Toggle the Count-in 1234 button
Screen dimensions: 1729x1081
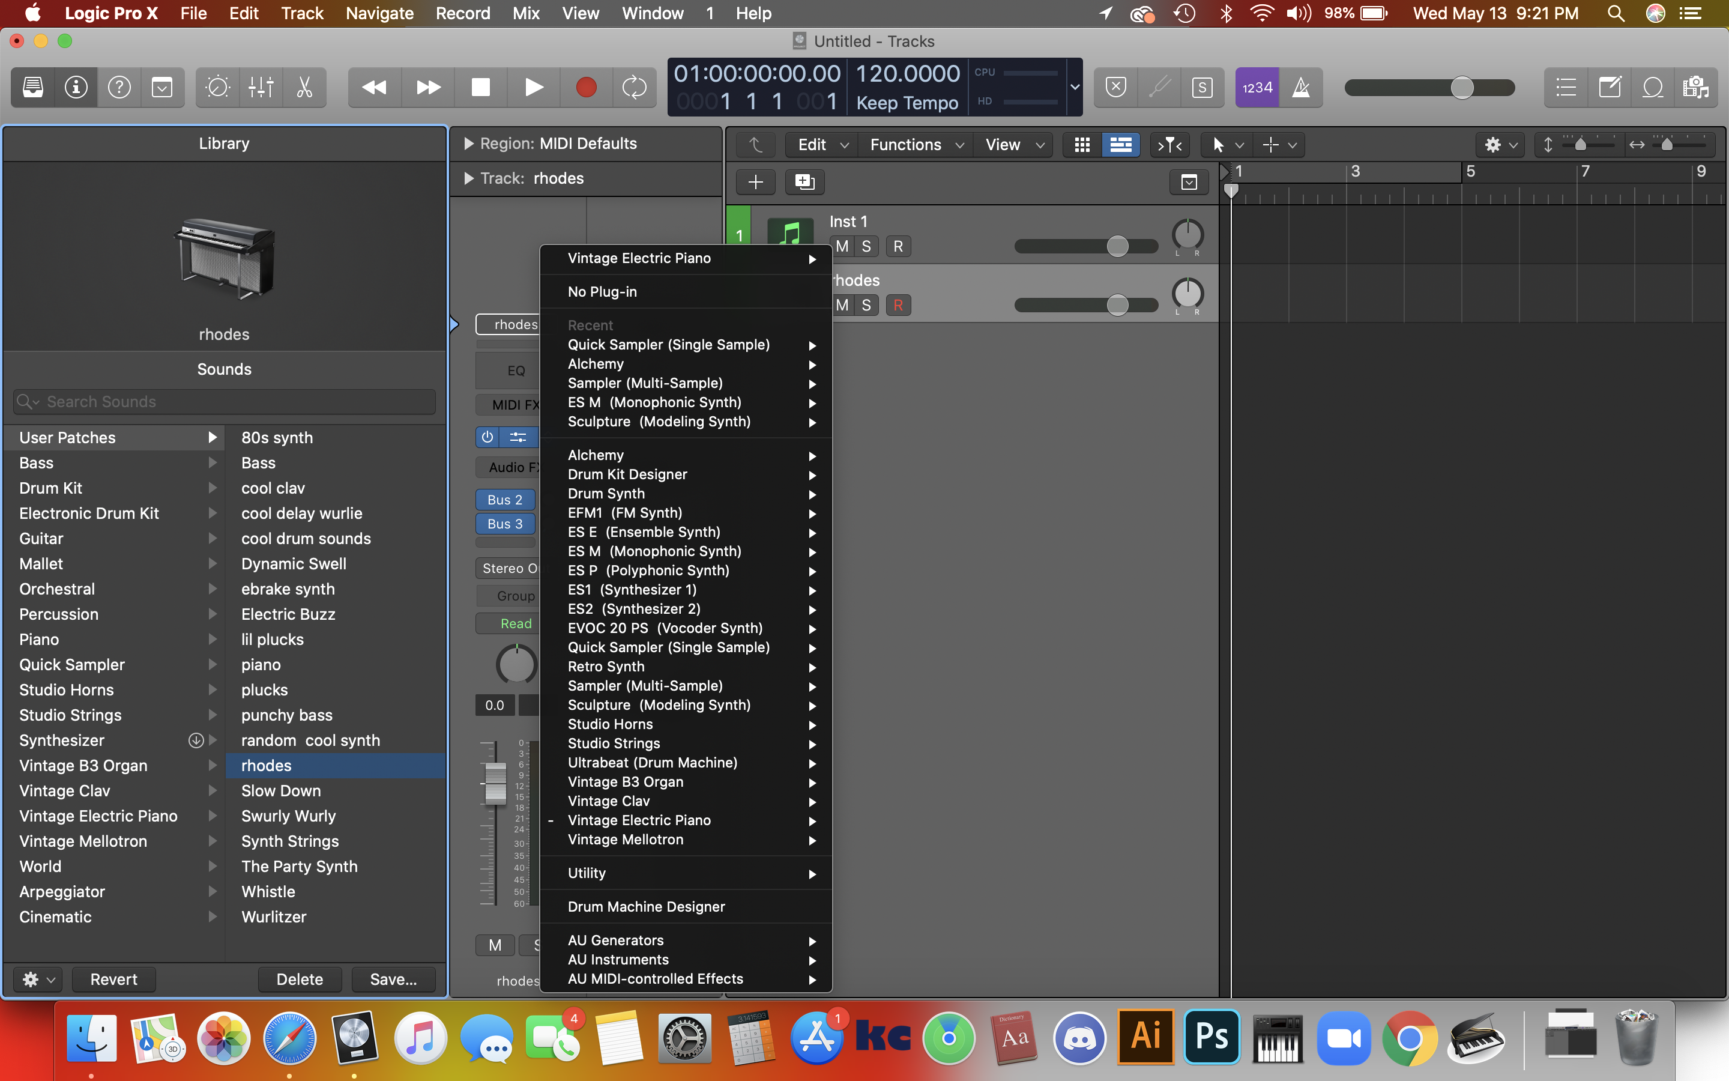tap(1257, 87)
